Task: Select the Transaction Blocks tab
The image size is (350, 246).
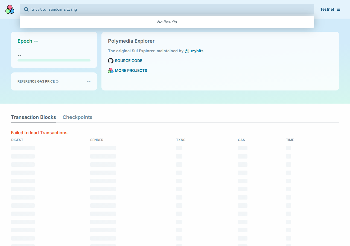Action: (33, 117)
